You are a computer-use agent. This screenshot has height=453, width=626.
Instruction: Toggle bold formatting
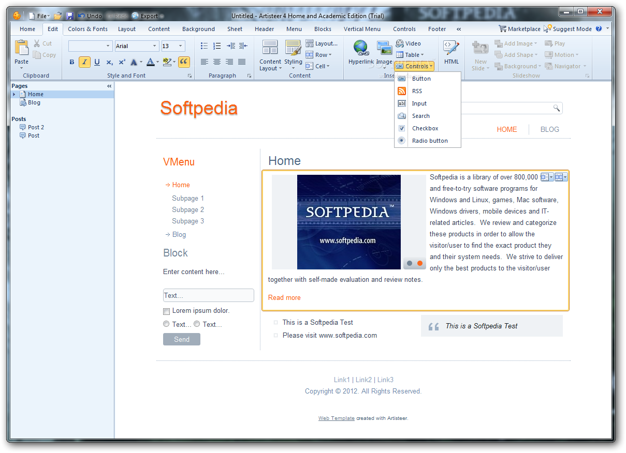point(72,62)
